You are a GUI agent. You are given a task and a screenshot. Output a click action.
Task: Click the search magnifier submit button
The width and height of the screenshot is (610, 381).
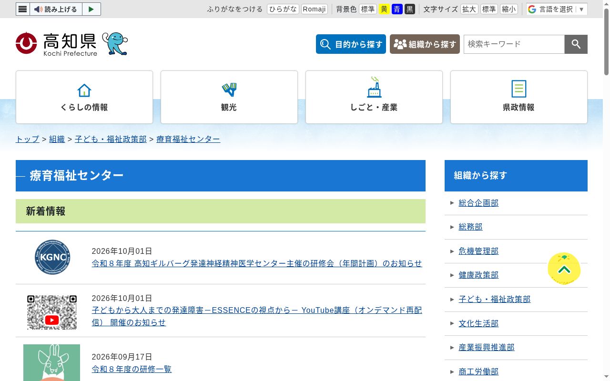coord(576,44)
